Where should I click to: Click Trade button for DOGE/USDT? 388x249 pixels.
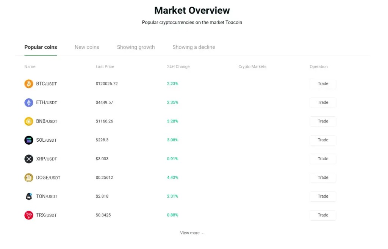point(323,178)
